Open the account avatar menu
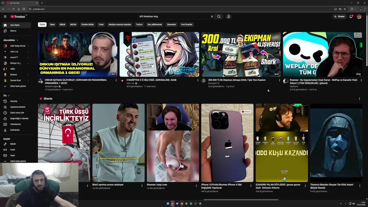 click(x=359, y=16)
